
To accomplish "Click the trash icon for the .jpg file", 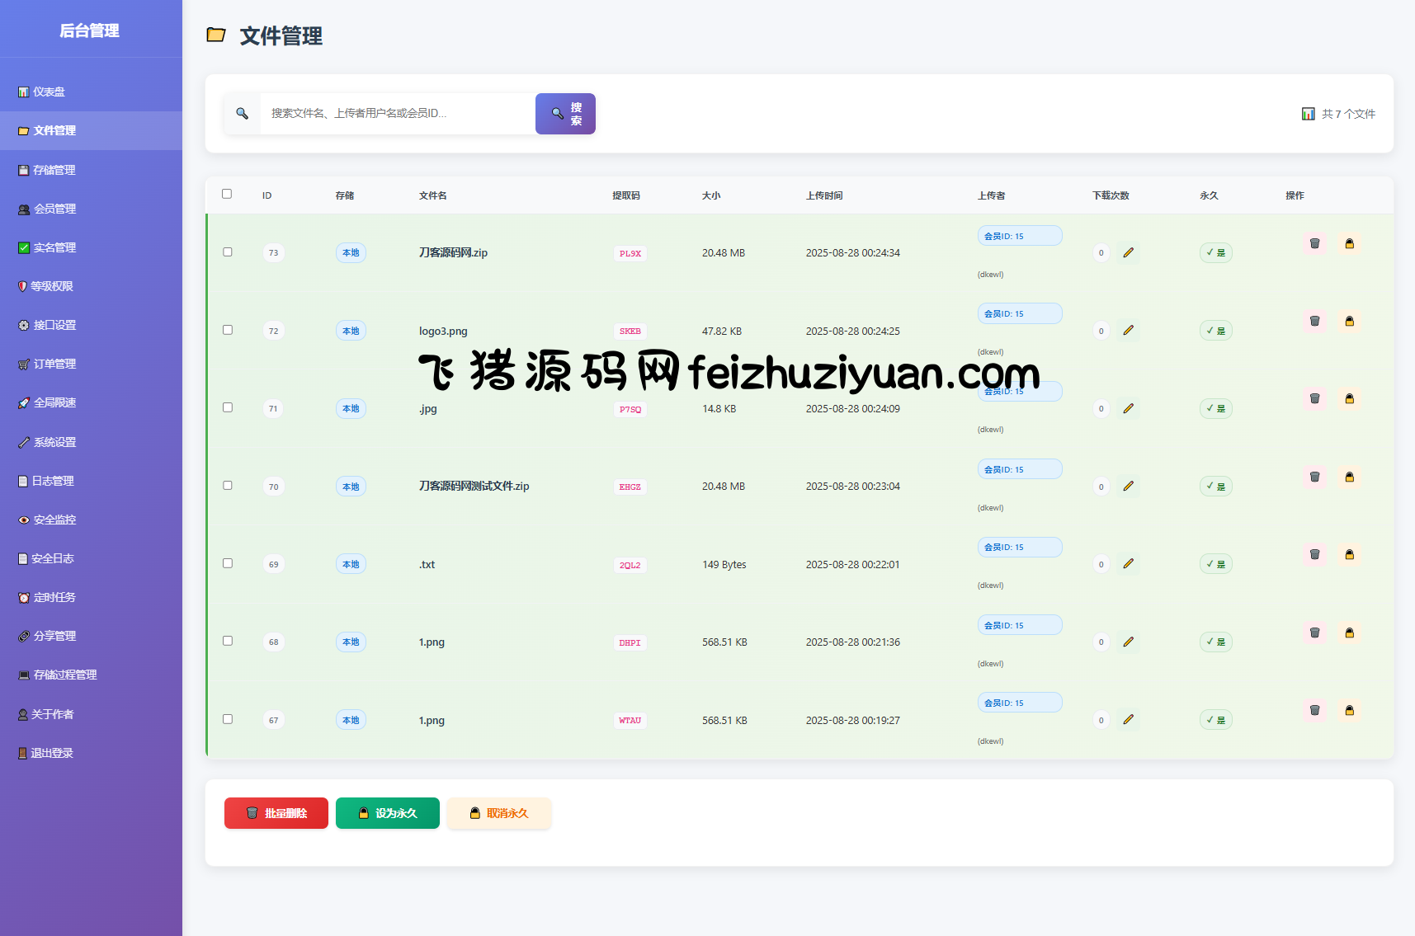I will click(1314, 399).
